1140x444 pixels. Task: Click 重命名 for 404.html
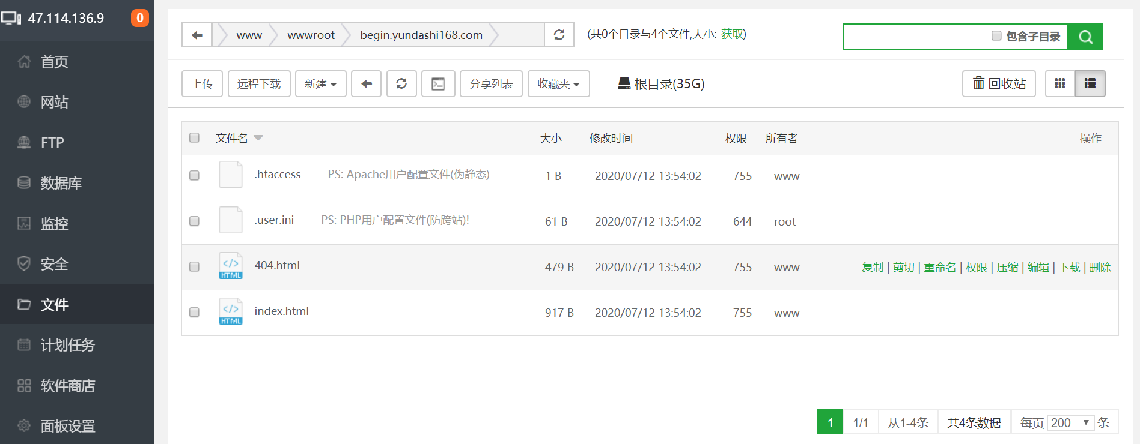940,267
